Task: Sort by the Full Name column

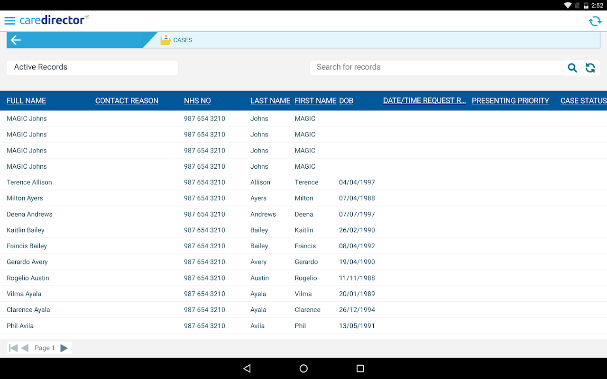Action: coord(27,101)
